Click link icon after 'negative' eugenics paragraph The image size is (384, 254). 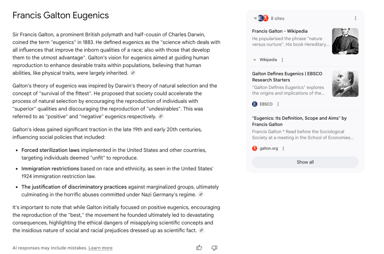click(x=161, y=117)
